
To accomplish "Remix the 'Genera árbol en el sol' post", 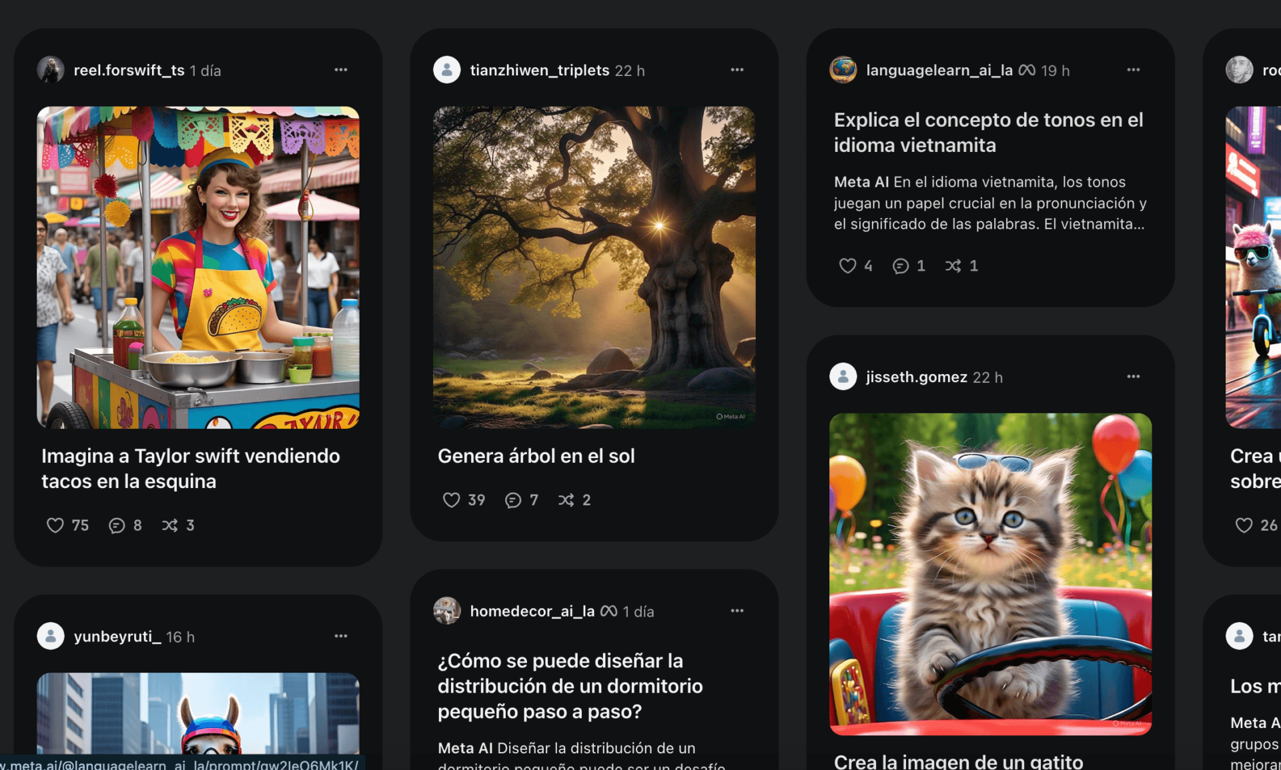I will click(566, 500).
